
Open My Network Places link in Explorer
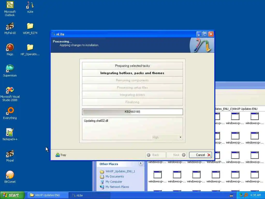(x=117, y=187)
